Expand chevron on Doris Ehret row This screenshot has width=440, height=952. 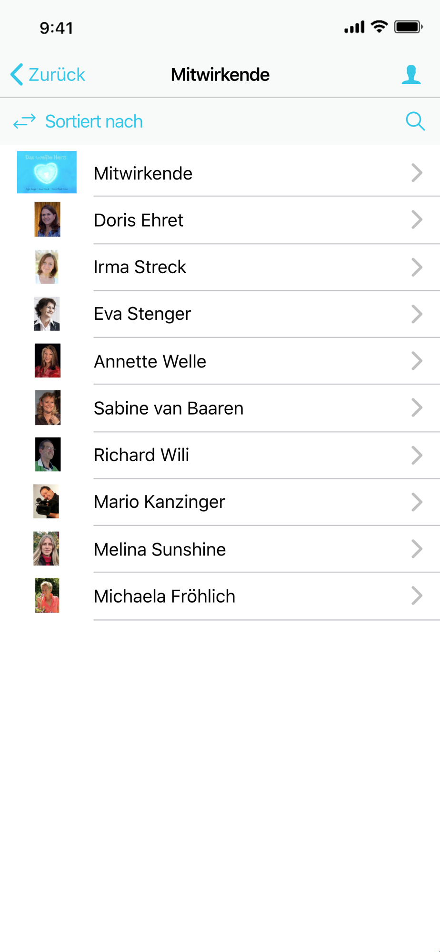(417, 220)
